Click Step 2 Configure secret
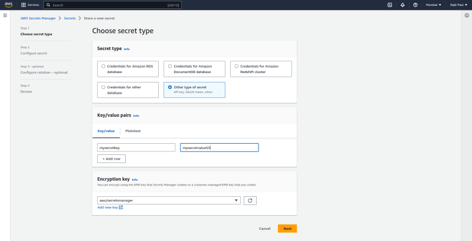 pos(34,54)
